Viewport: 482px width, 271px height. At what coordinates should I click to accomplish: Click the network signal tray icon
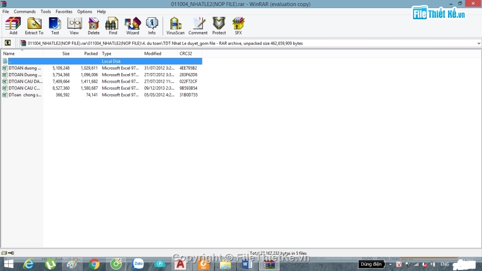click(416, 264)
